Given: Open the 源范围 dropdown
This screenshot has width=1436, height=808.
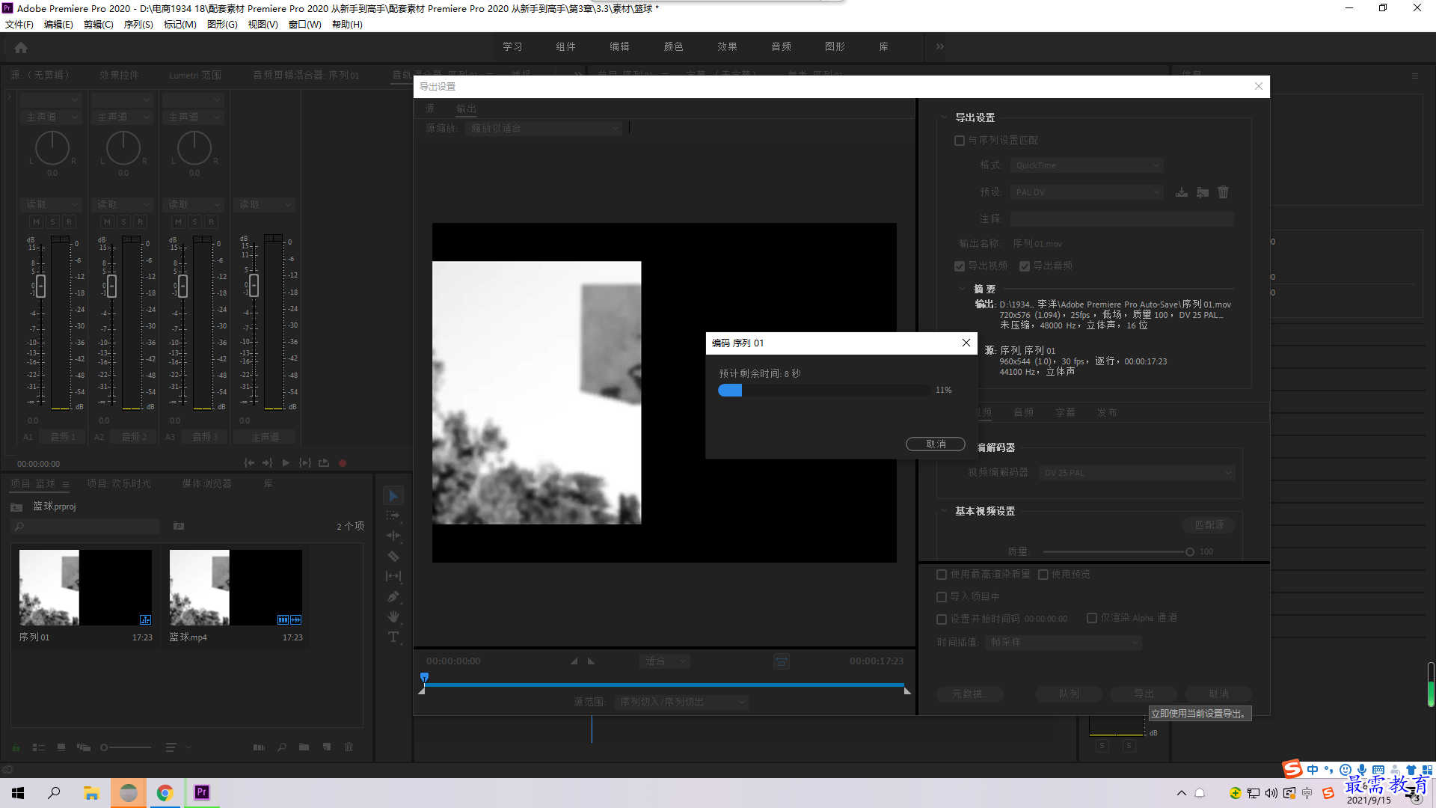Looking at the screenshot, I should (x=681, y=703).
